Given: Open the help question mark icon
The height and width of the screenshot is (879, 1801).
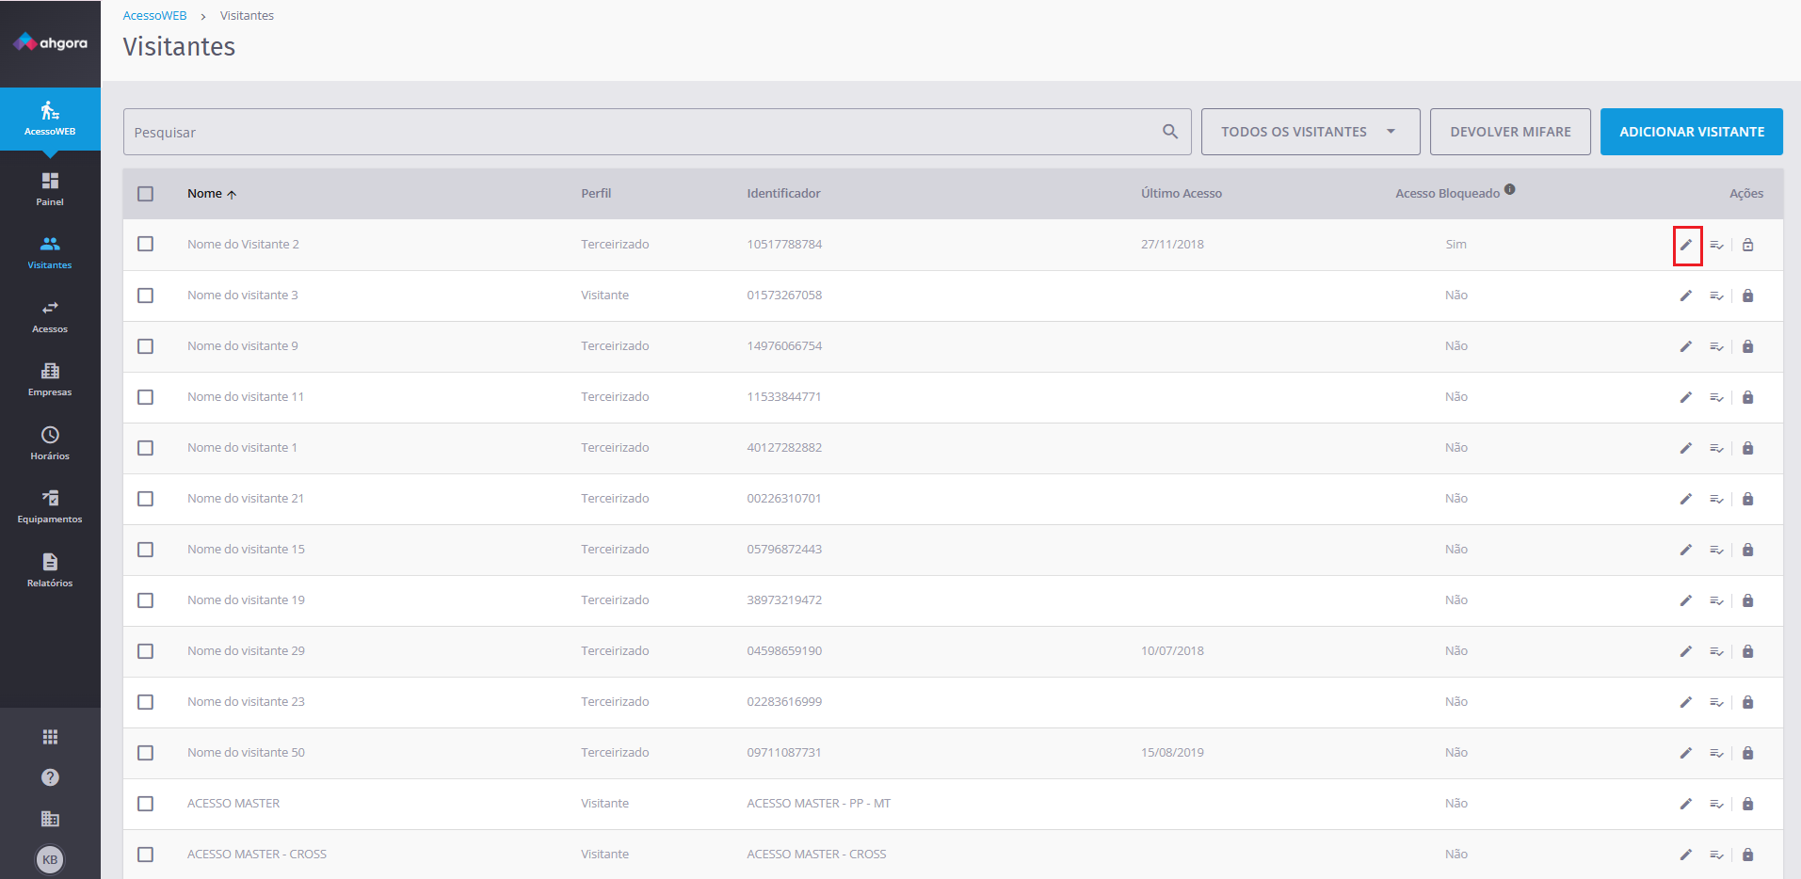Looking at the screenshot, I should coord(50,777).
